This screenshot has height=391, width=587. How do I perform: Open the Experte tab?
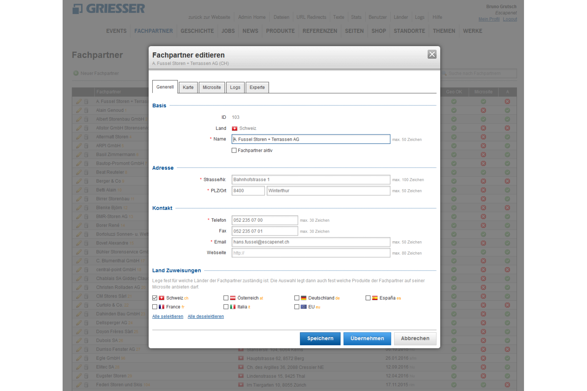pos(257,87)
